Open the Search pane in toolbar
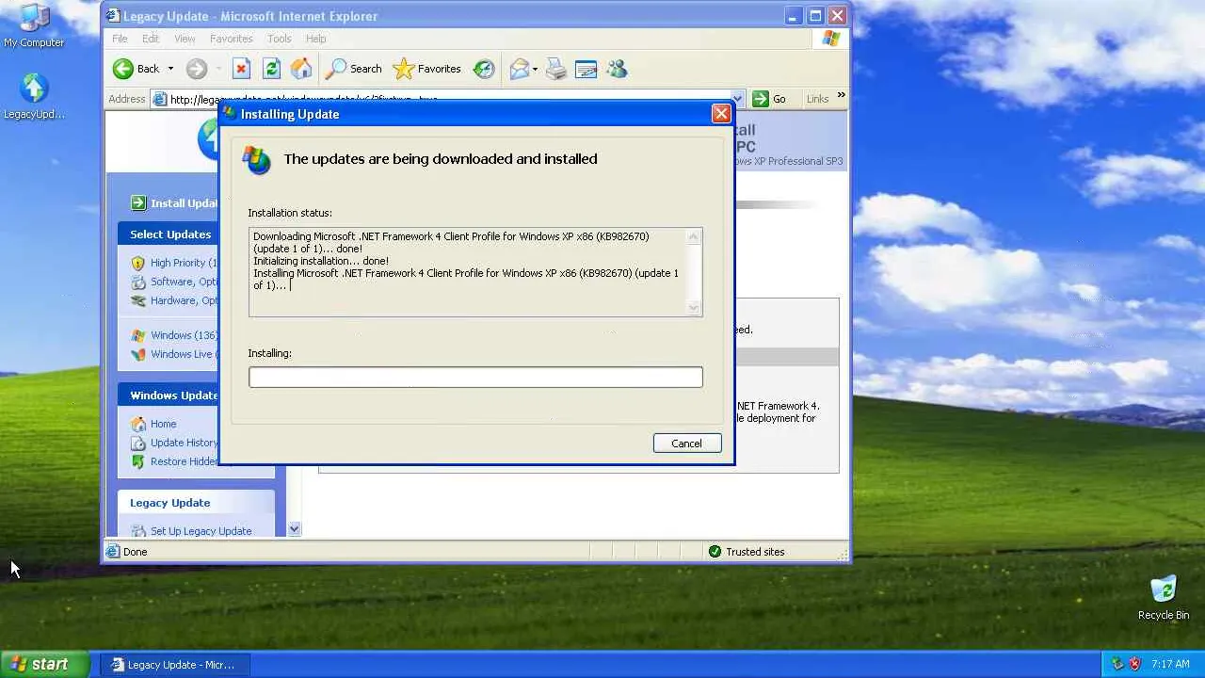 (354, 69)
